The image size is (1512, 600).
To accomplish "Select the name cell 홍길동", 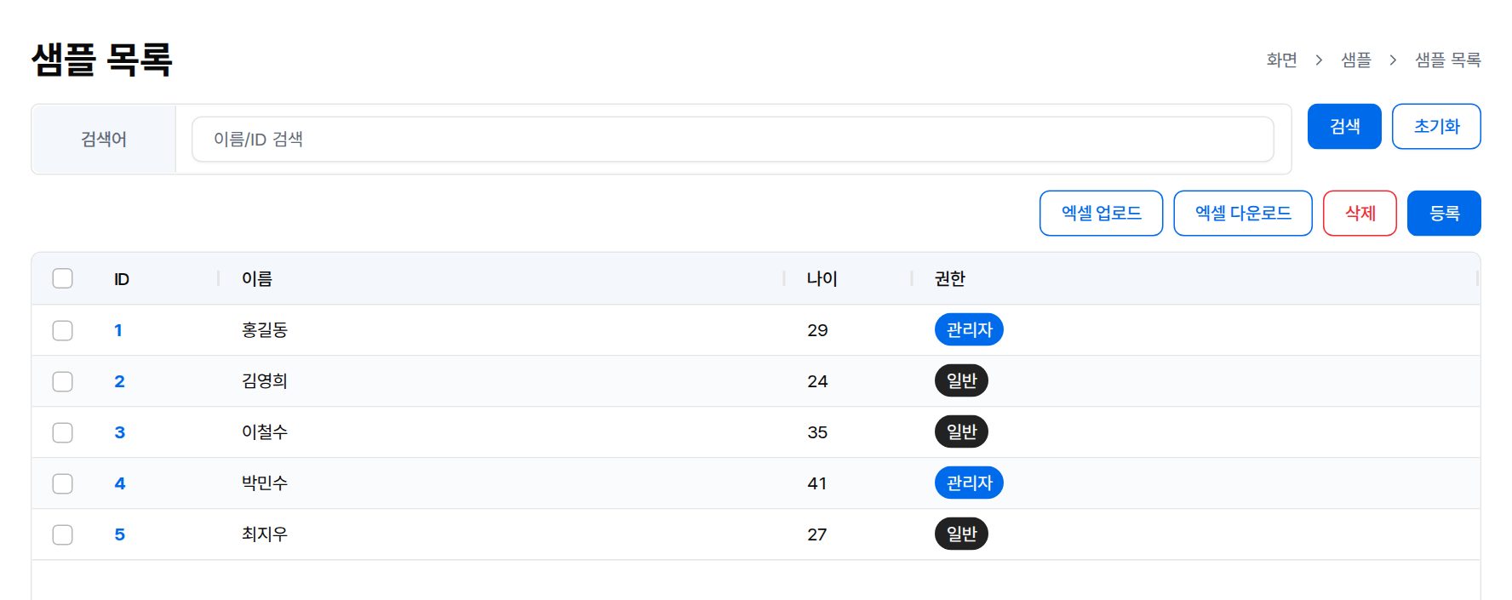I will pos(265,329).
